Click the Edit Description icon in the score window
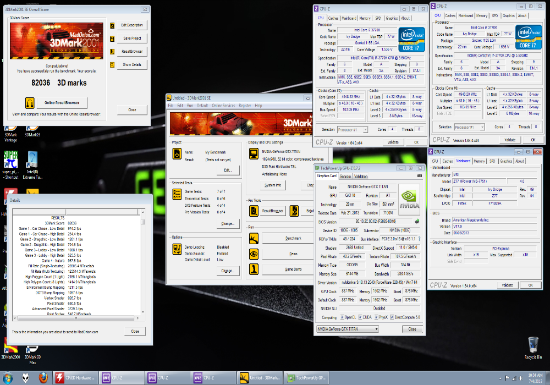This screenshot has height=385, width=550. [112, 26]
